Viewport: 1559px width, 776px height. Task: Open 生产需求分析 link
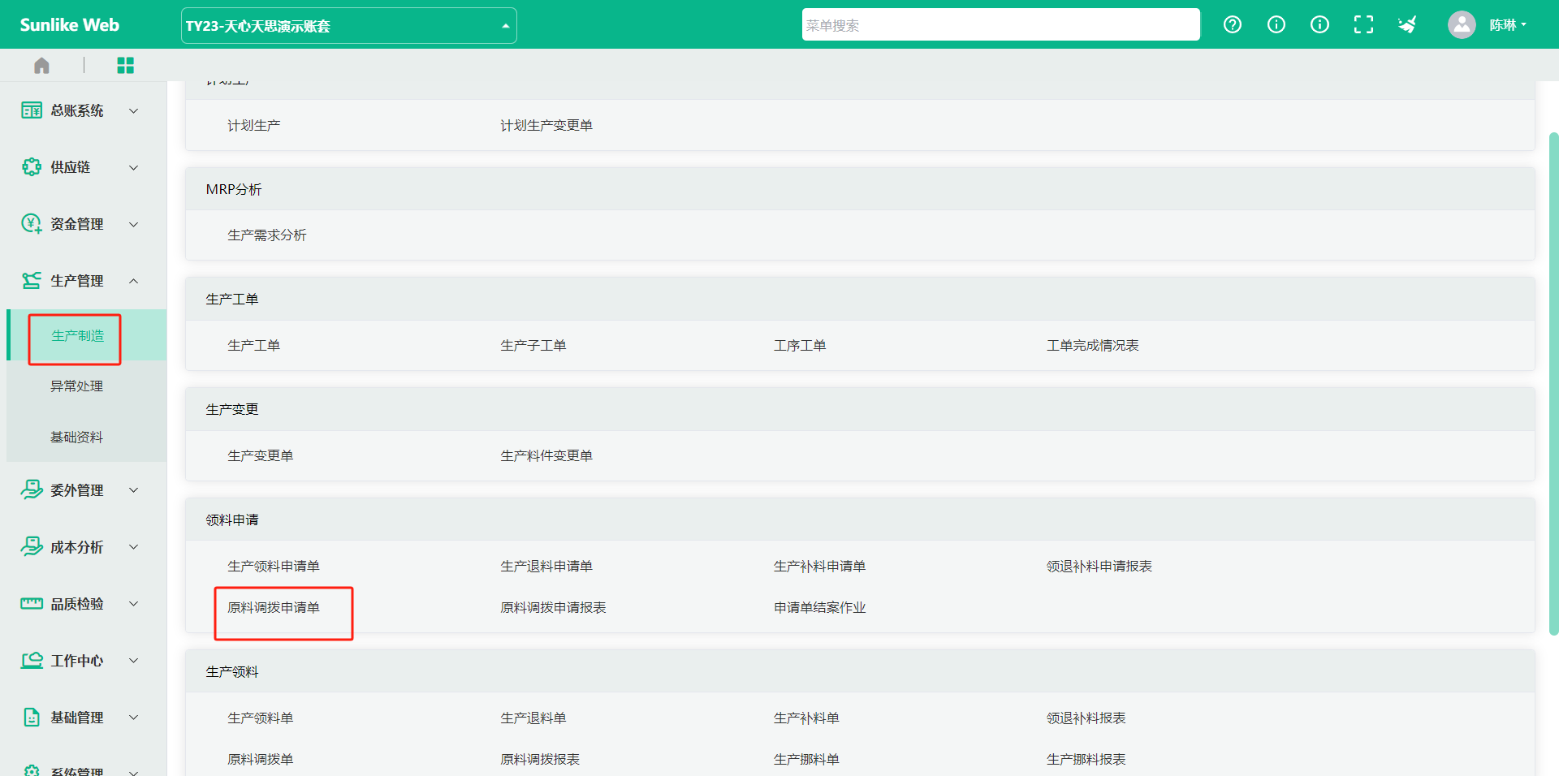pos(267,235)
